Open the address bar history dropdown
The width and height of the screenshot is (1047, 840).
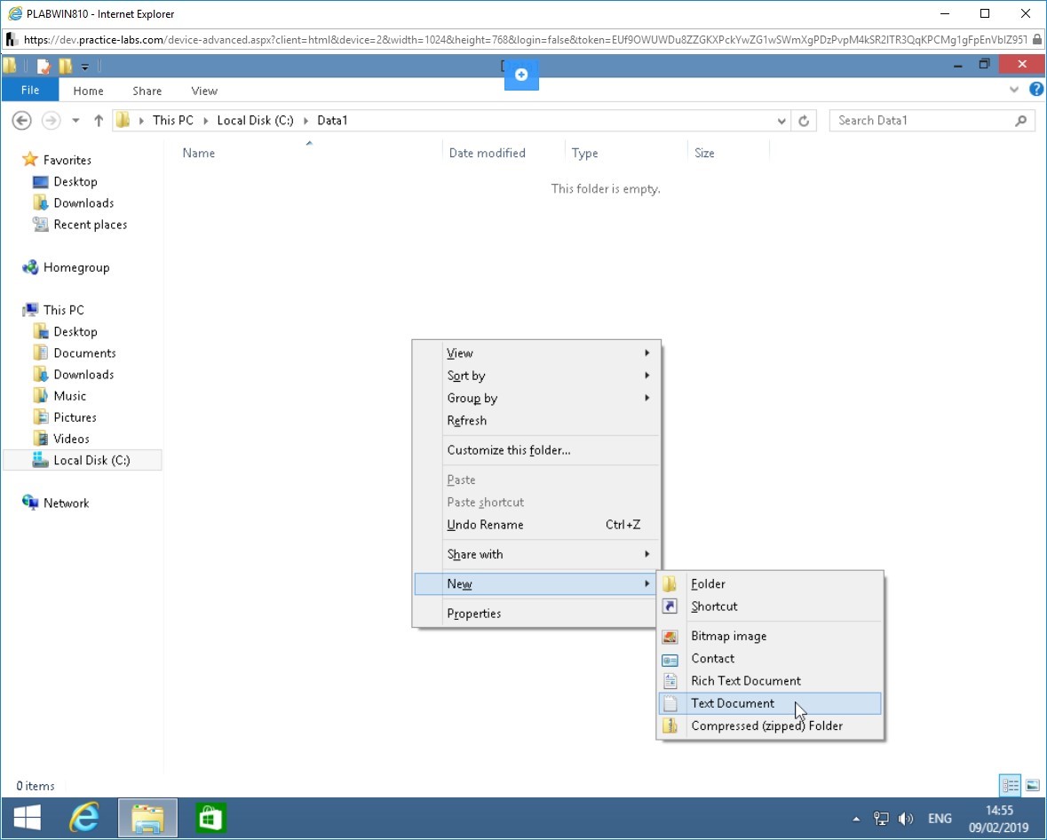781,121
